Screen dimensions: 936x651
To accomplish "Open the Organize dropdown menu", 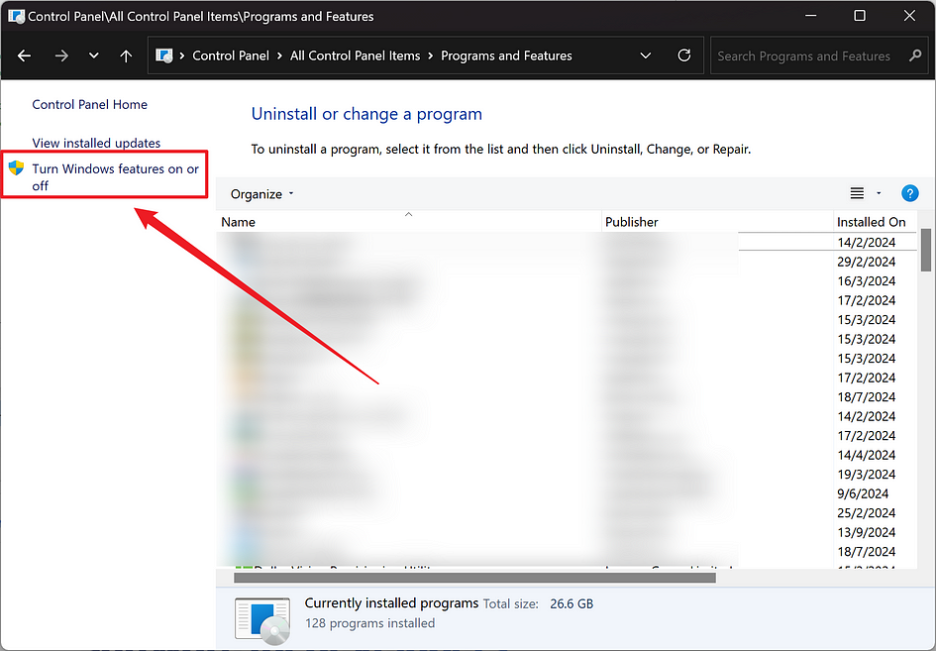I will [x=262, y=194].
